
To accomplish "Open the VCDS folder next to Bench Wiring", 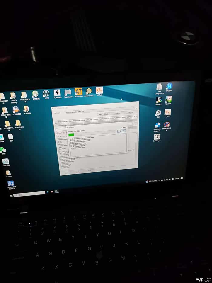I will (25, 97).
